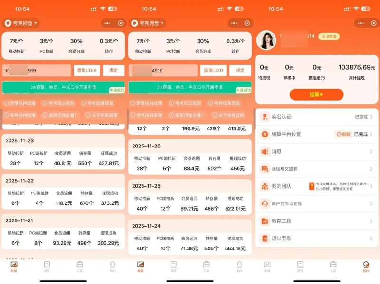Tap the profile avatar photo
This screenshot has height=284, width=380.
pos(266,40)
